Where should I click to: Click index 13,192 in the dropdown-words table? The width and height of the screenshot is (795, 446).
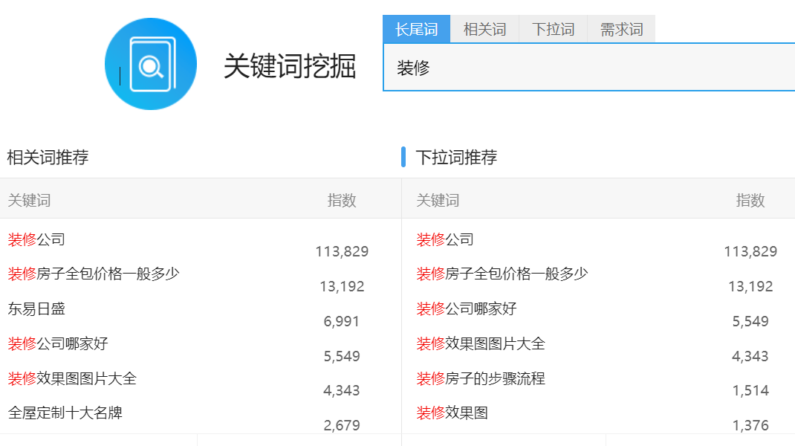(x=751, y=287)
